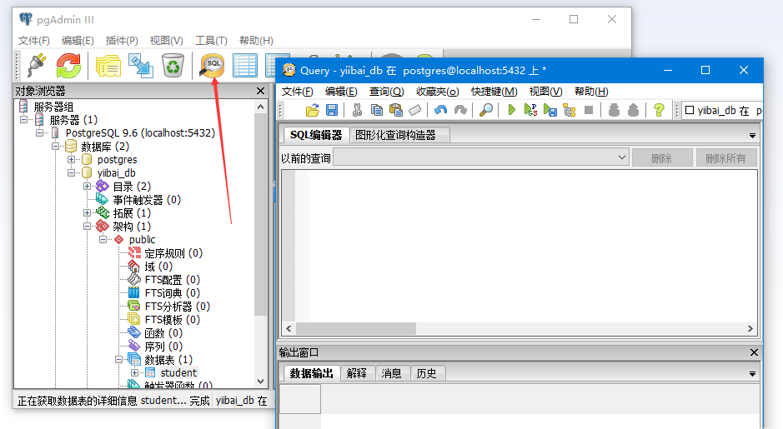
Task: Switch to the 历史 output tab
Action: click(x=426, y=374)
